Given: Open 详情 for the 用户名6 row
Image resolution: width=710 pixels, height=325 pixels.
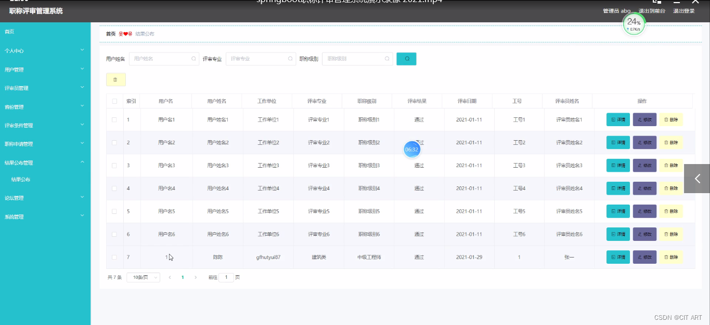Looking at the screenshot, I should [618, 234].
